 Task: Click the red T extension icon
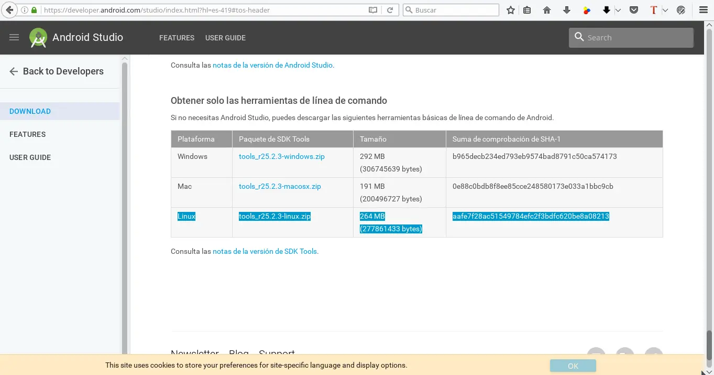click(653, 10)
